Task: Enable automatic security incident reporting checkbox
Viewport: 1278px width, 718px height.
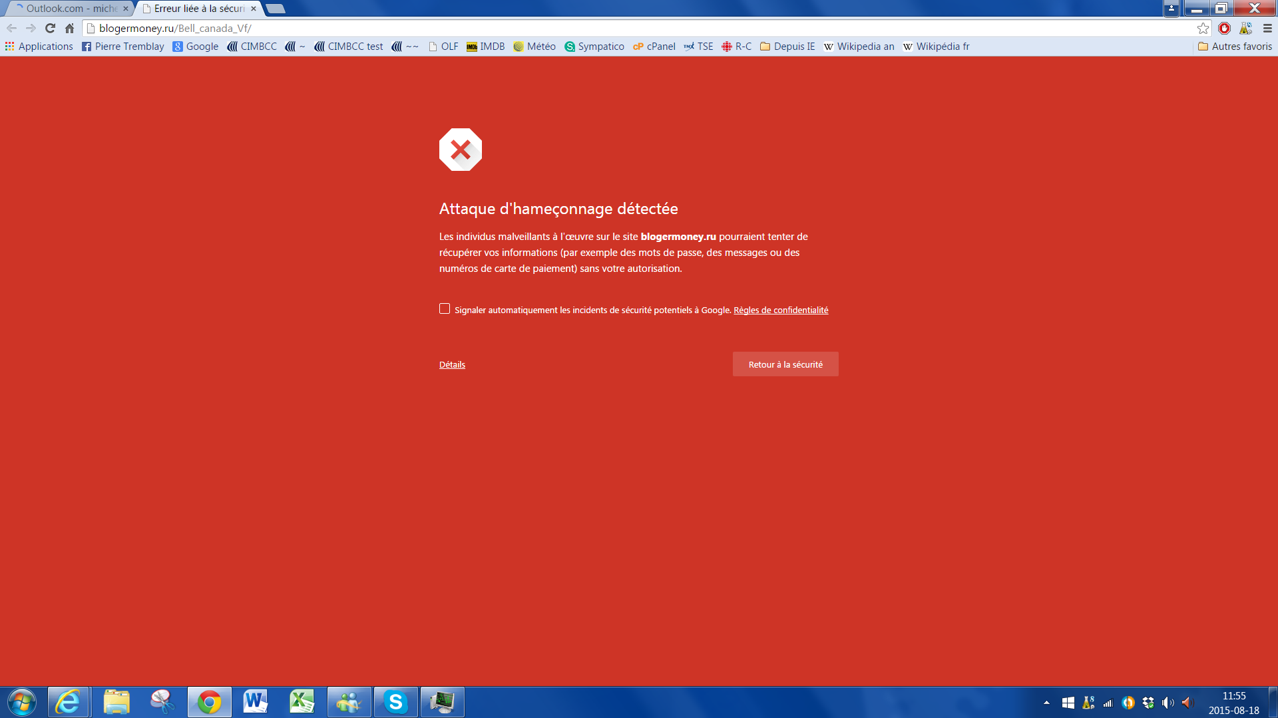Action: 445,308
